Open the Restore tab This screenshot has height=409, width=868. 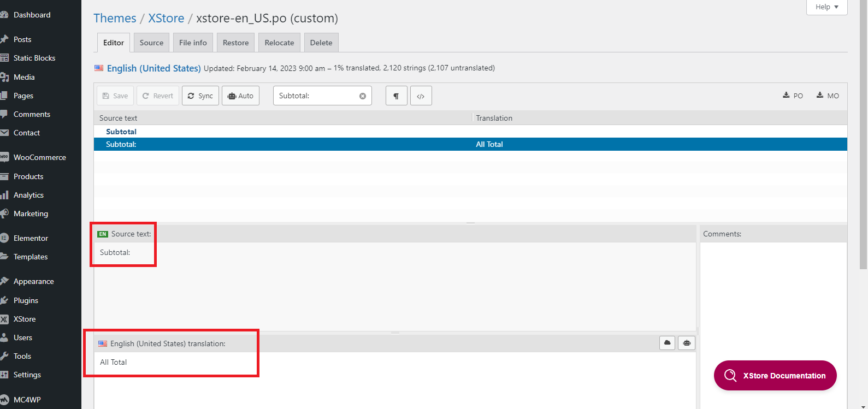pos(235,43)
